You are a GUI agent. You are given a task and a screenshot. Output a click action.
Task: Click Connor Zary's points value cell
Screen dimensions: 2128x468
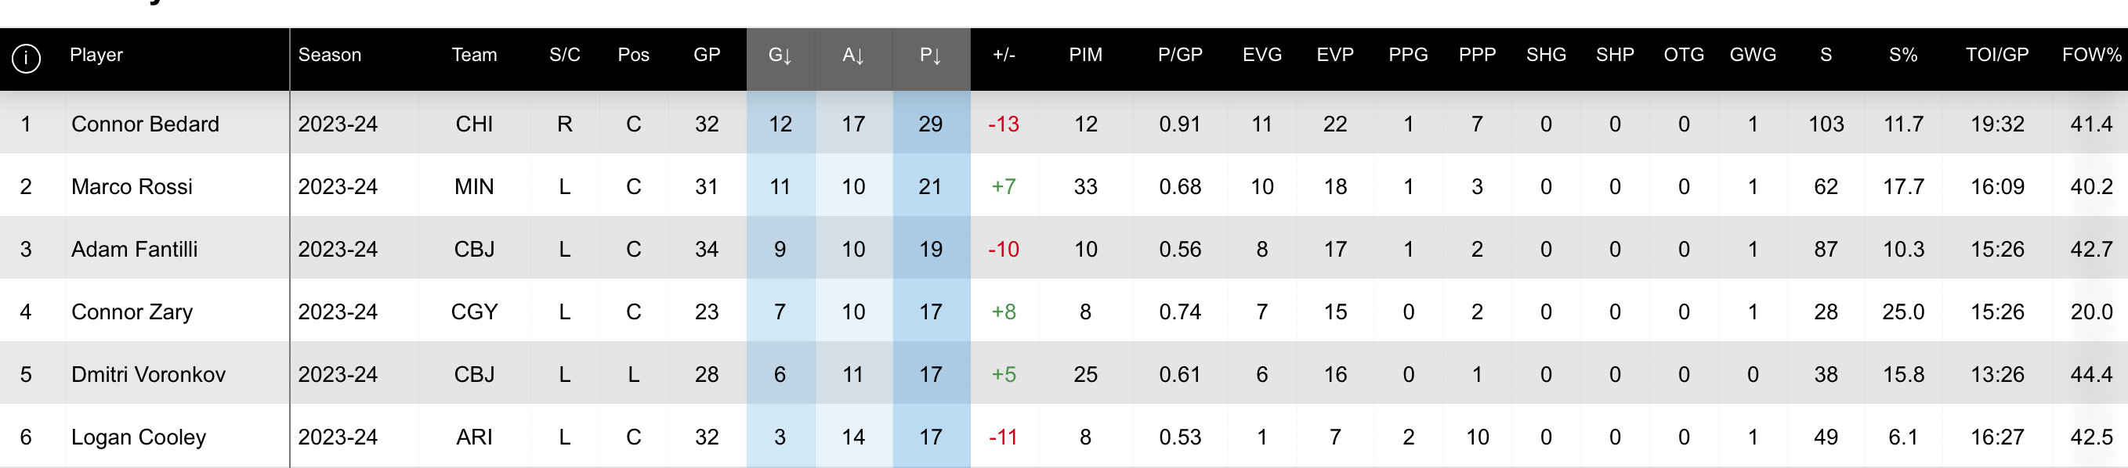click(930, 312)
